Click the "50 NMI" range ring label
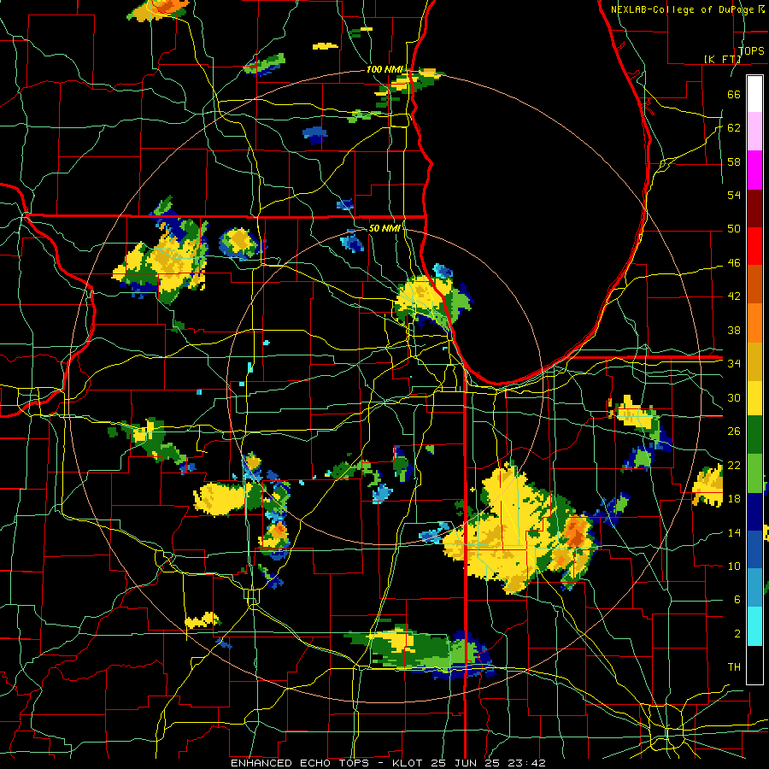769x769 pixels. coord(384,228)
